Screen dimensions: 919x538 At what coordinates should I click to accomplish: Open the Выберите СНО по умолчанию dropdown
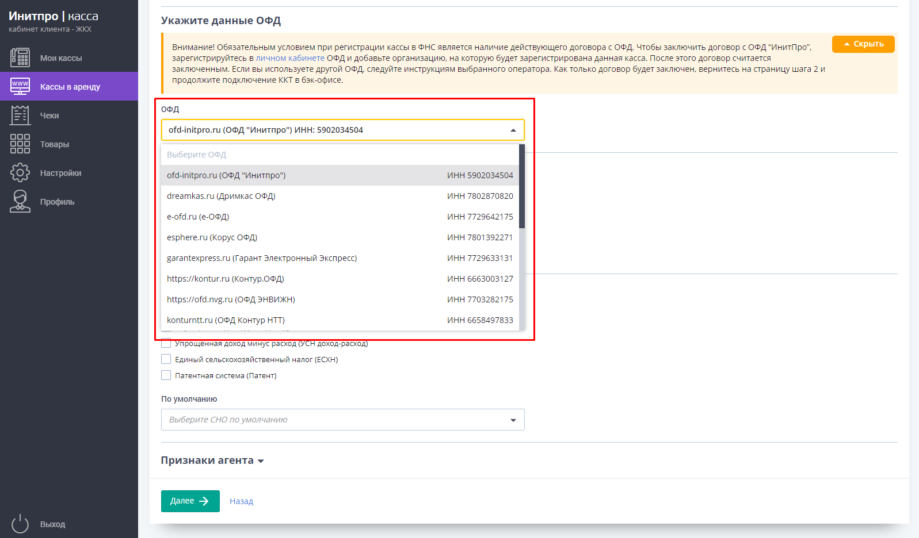point(343,420)
